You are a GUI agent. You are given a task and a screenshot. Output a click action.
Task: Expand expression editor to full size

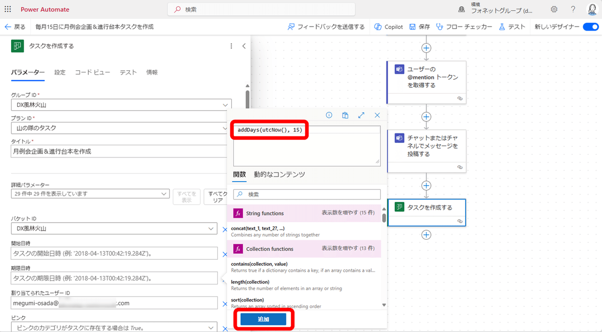[361, 115]
